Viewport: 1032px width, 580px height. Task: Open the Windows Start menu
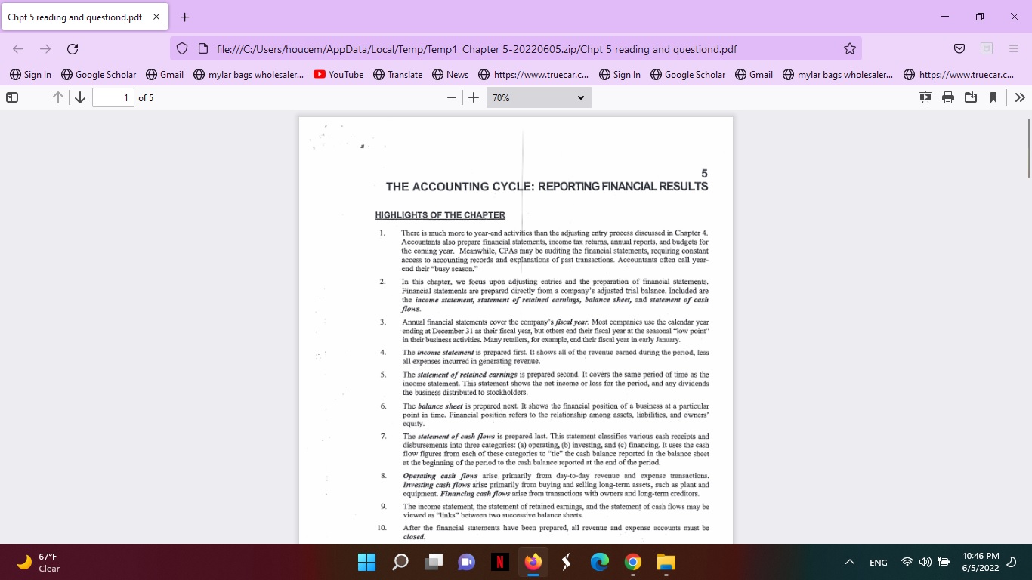click(366, 562)
